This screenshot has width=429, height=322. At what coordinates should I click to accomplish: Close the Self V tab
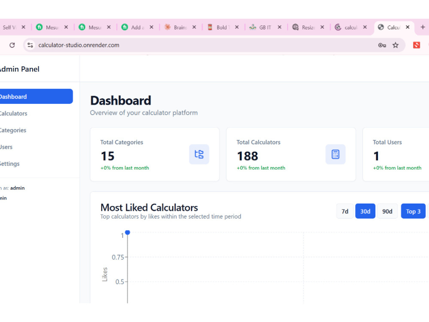24,27
